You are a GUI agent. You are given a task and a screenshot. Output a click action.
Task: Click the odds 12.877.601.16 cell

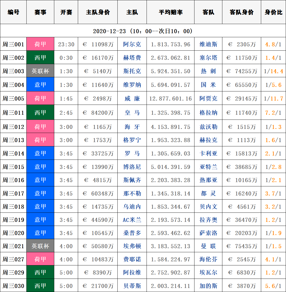(x=170, y=99)
